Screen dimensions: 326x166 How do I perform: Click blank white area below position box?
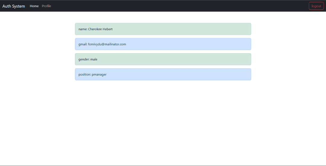163,121
